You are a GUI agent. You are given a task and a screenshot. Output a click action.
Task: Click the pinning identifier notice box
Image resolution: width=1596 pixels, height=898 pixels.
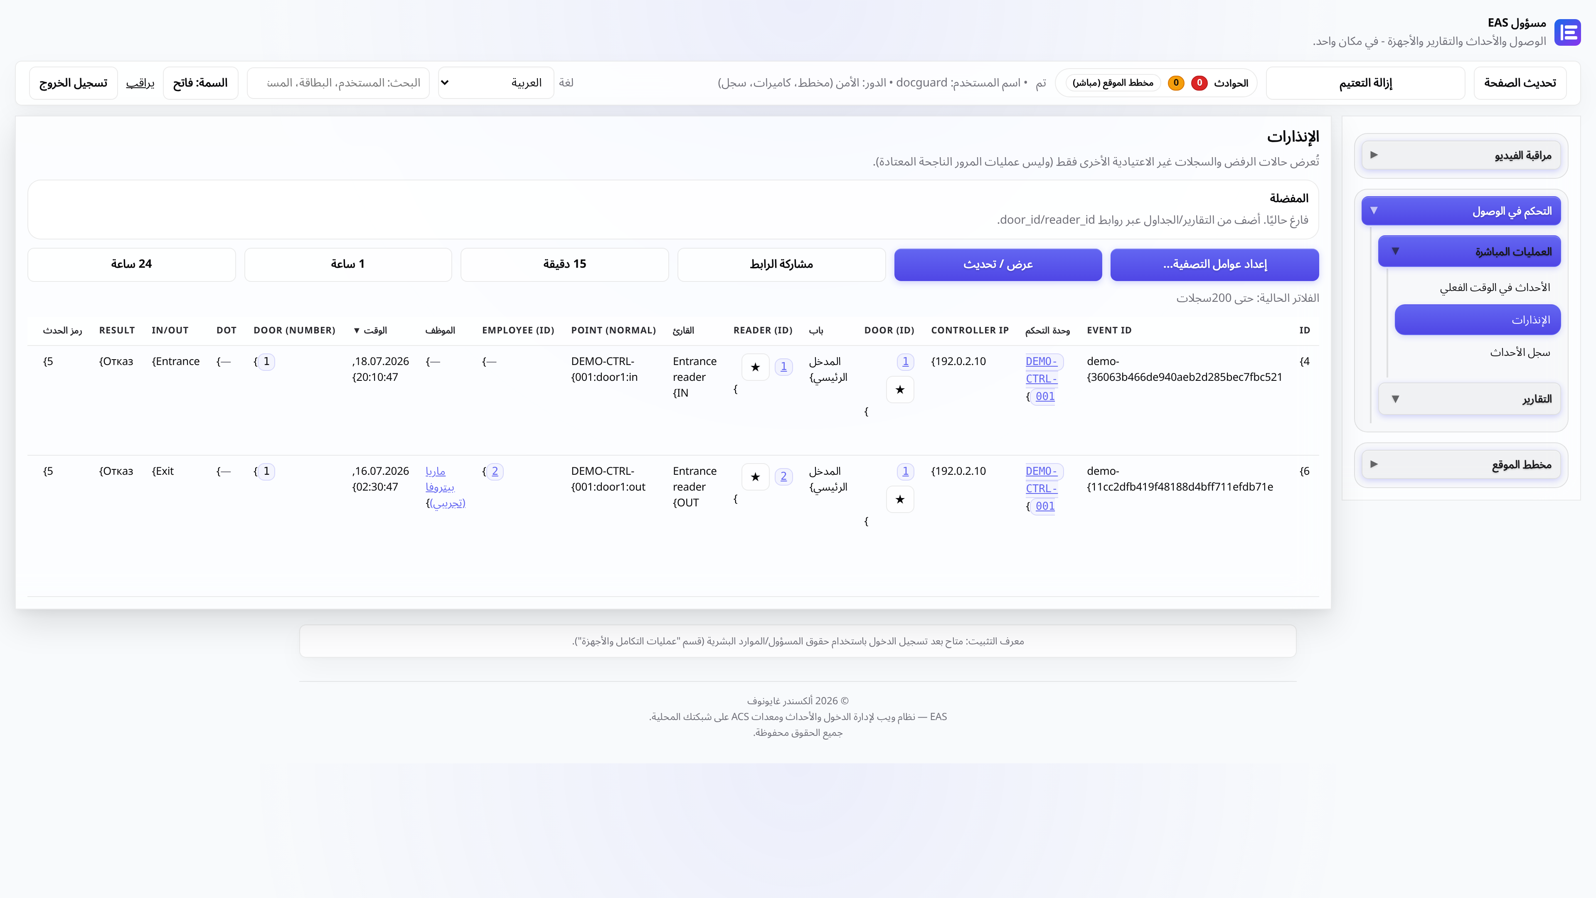click(x=798, y=641)
